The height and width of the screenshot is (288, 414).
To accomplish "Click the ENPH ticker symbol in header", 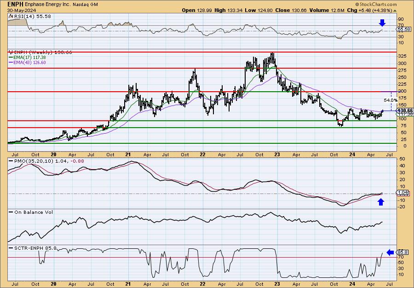I will coord(15,4).
